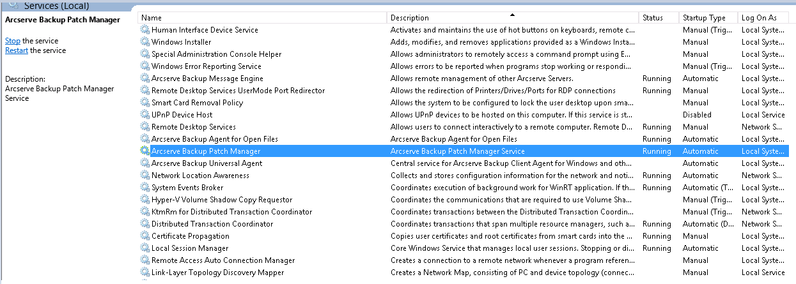The width and height of the screenshot is (796, 284).
Task: Click the Link-Layer Topology Discovery Mapper icon
Action: [145, 273]
